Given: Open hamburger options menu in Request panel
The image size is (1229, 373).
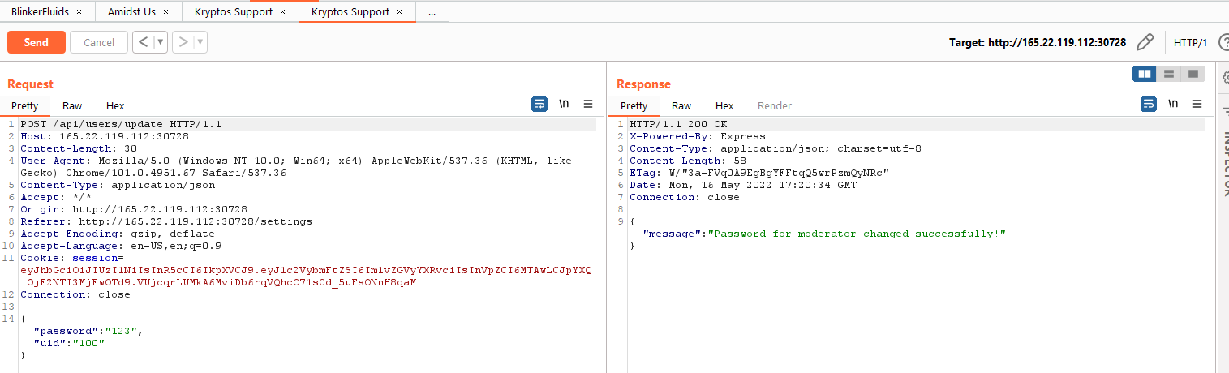Looking at the screenshot, I should (588, 104).
